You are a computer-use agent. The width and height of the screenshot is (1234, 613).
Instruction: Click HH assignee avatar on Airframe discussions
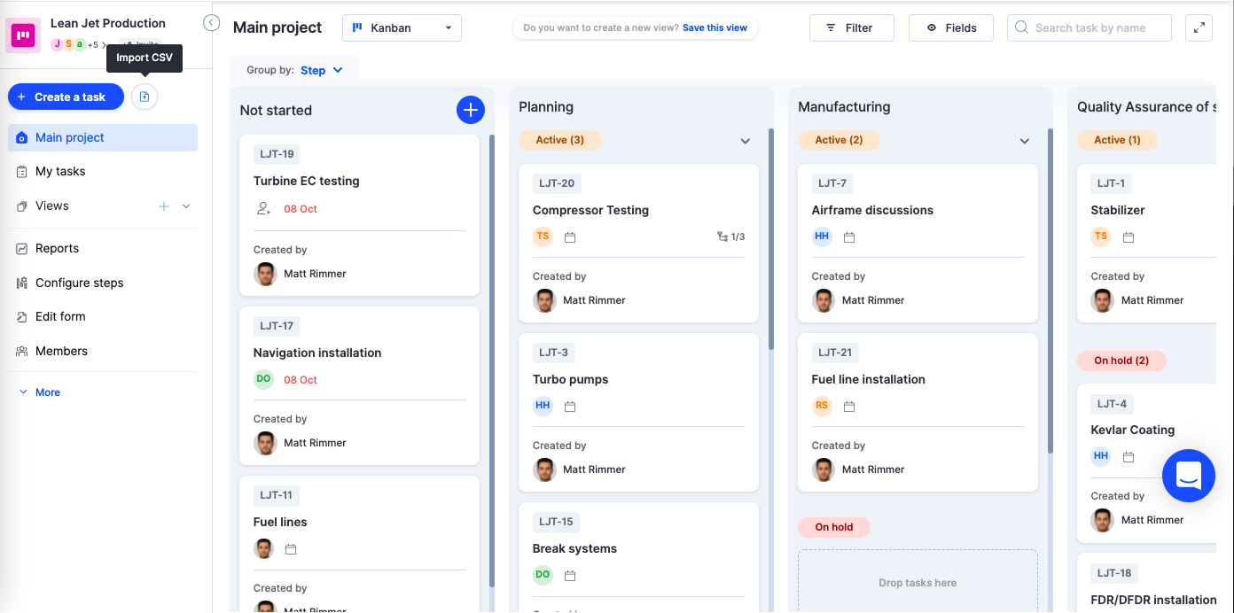(x=822, y=237)
